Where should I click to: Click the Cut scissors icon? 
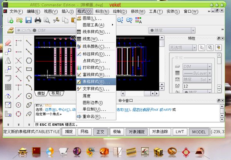[x=56, y=20]
